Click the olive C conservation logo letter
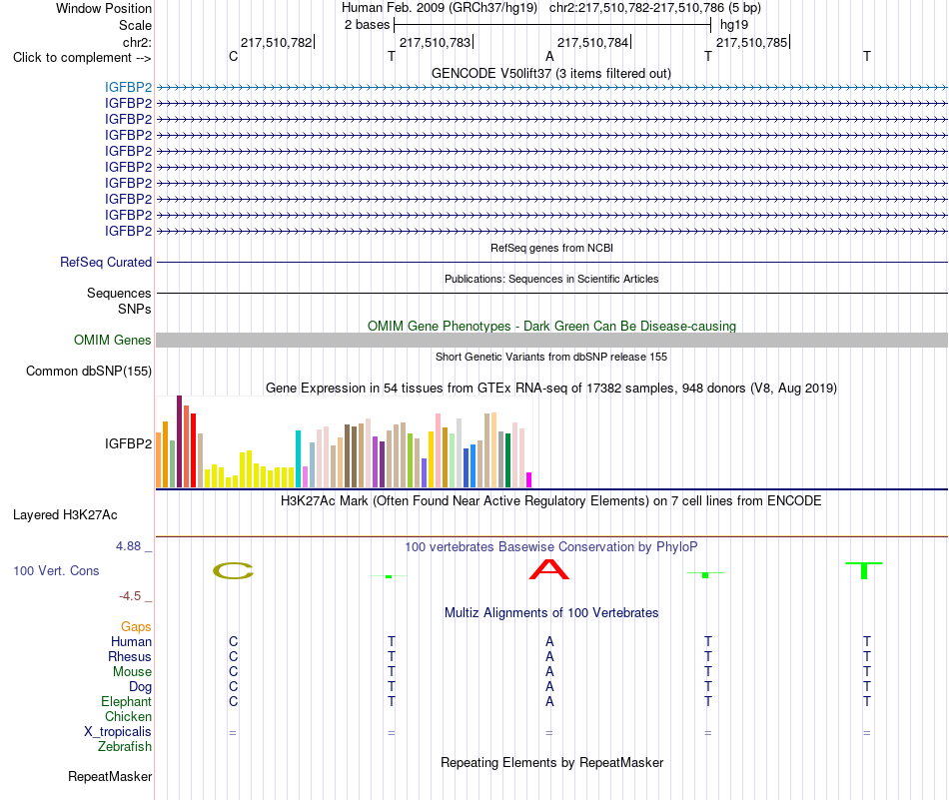Image resolution: width=949 pixels, height=800 pixels. coord(233,570)
